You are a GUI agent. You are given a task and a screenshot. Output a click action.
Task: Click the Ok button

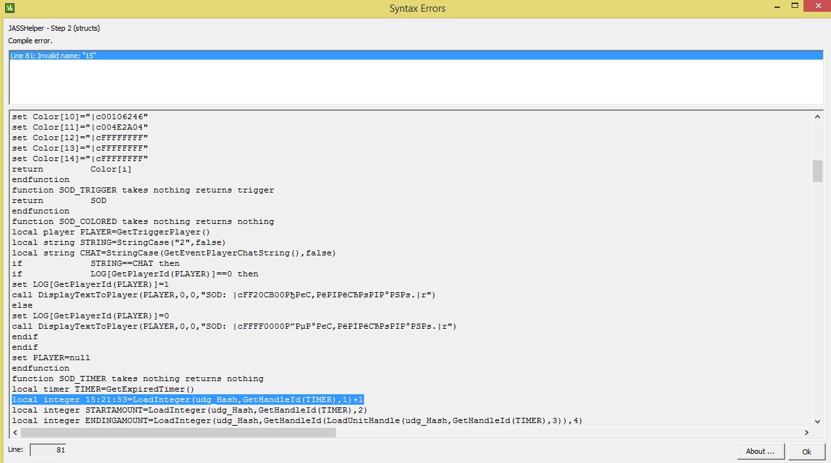click(807, 451)
